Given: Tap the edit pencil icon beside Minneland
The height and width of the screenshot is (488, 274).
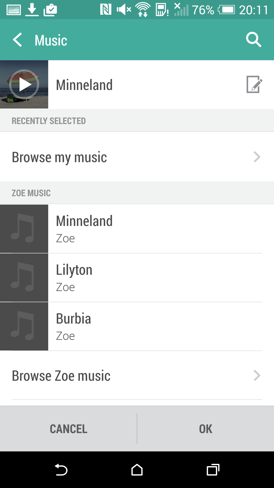Looking at the screenshot, I should tap(254, 84).
